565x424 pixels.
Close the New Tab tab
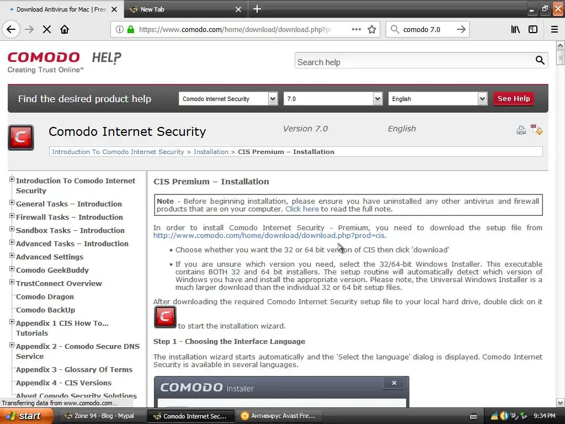point(238,9)
